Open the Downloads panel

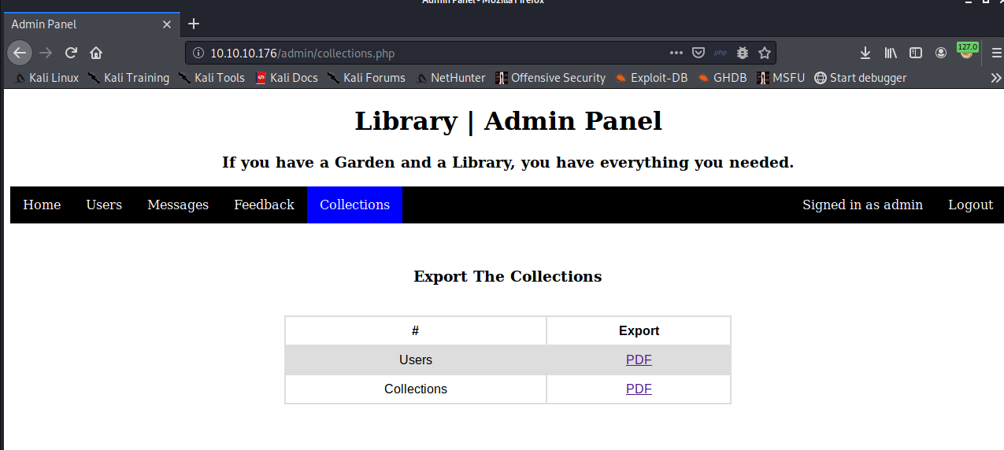coord(865,53)
